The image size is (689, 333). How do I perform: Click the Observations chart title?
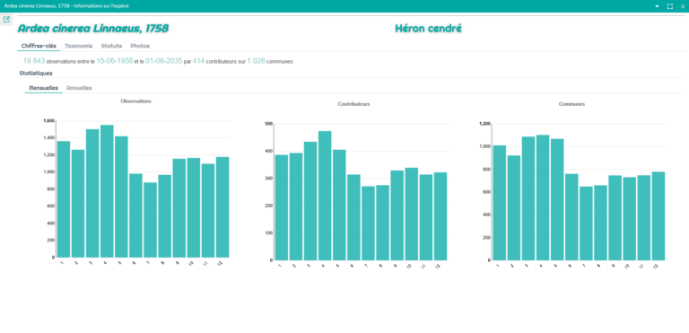tap(136, 101)
